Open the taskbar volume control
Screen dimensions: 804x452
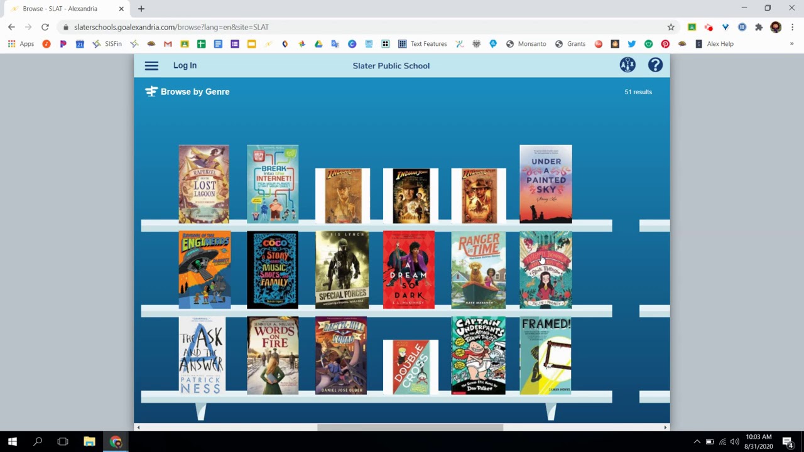coord(735,441)
